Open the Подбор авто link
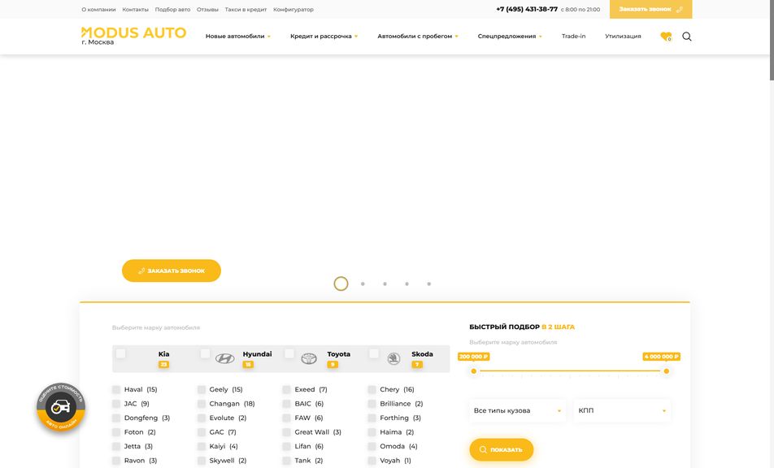The image size is (774, 468). 172,10
